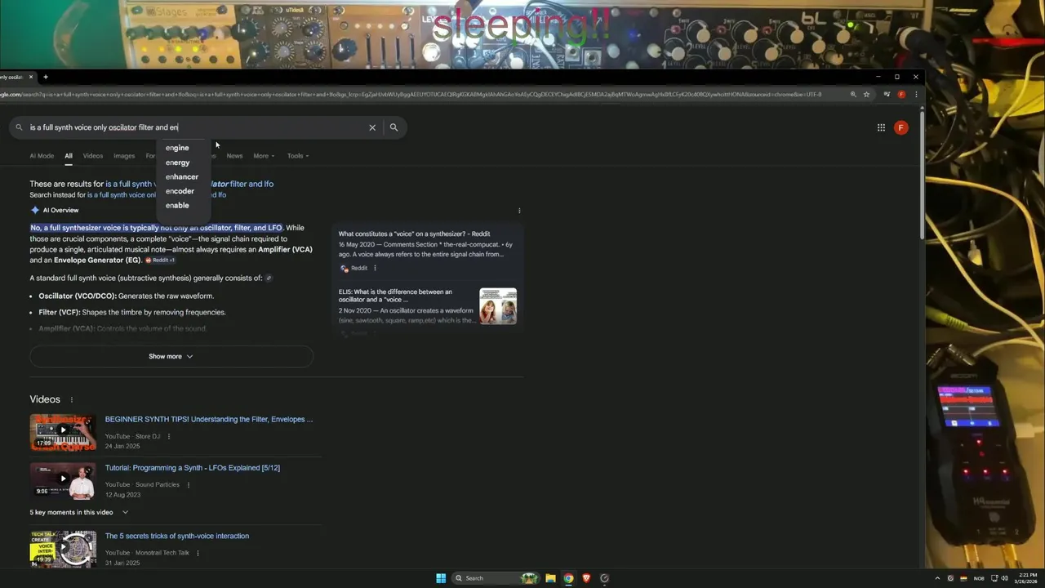Screen dimensions: 1045x588
Task: Open File Explorer from the taskbar
Action: (550, 578)
